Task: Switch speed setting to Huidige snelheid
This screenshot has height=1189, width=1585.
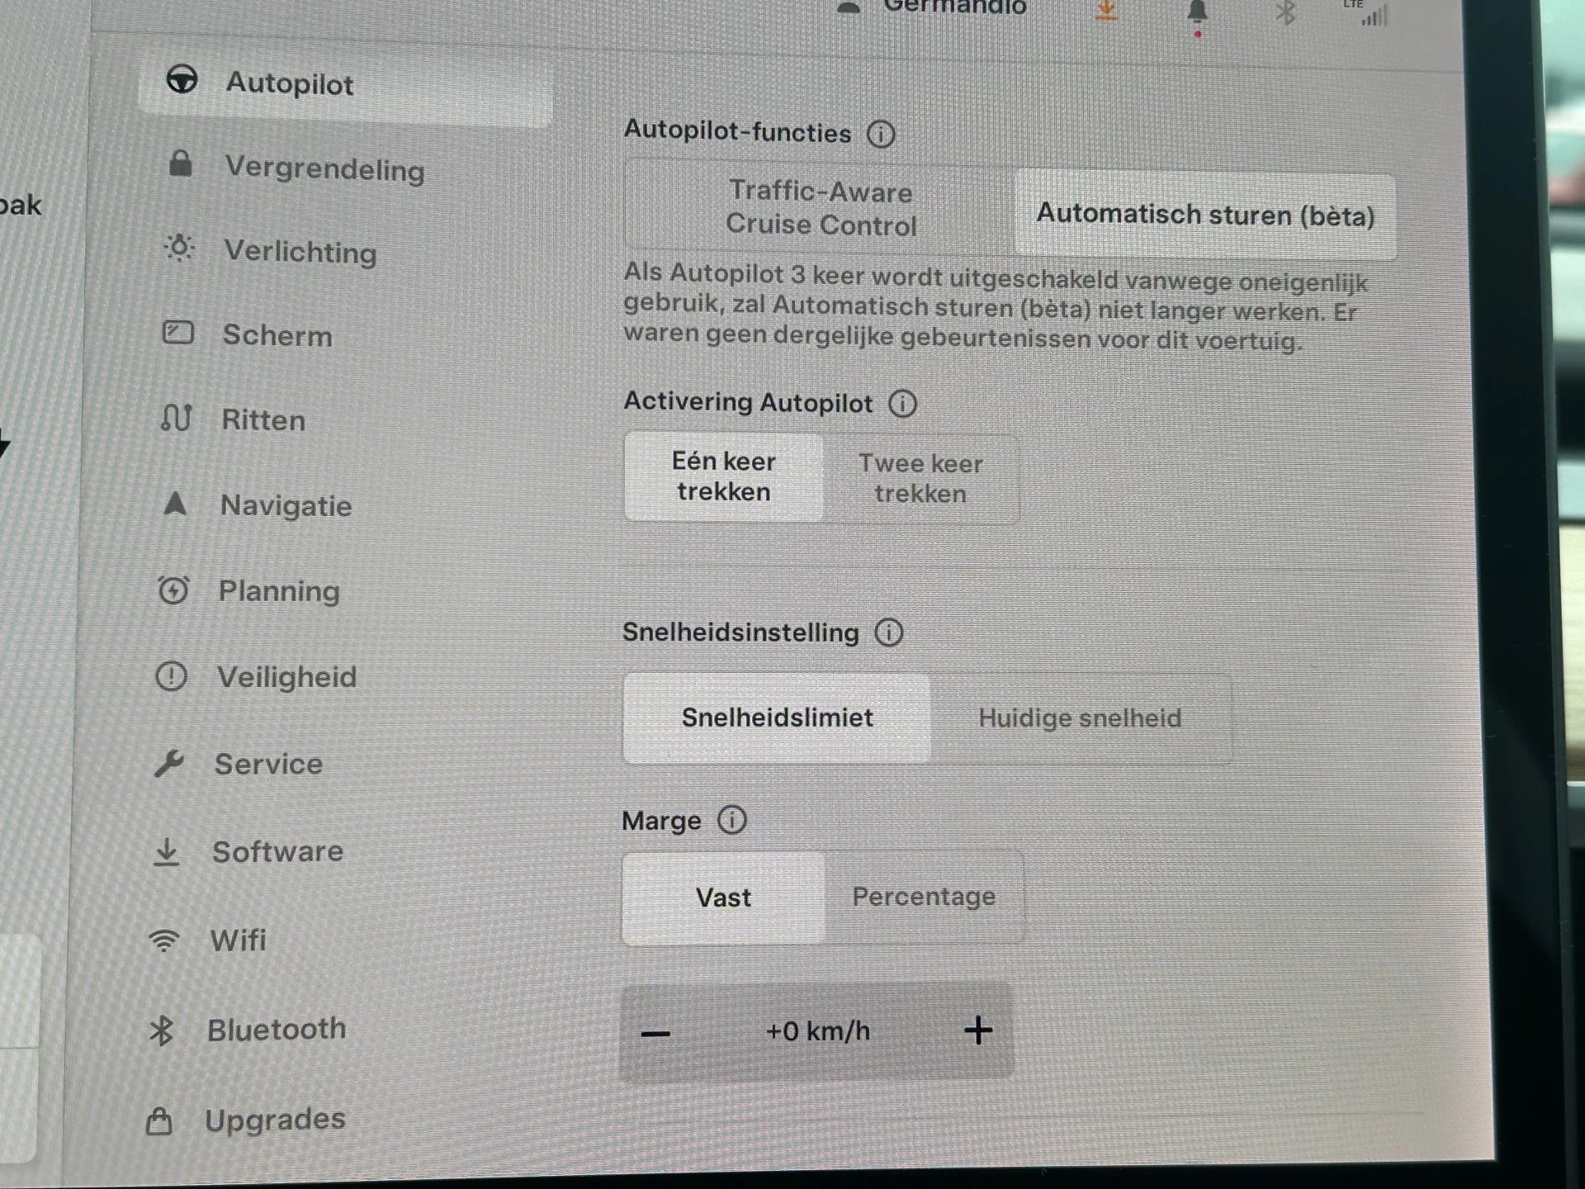Action: tap(1076, 717)
